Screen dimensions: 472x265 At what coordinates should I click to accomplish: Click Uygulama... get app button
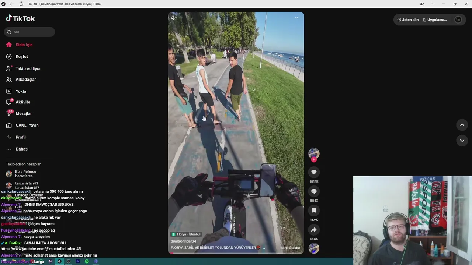tap(435, 20)
